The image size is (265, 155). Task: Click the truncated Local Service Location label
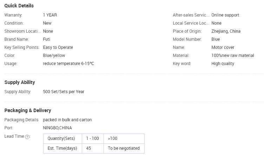point(191,23)
